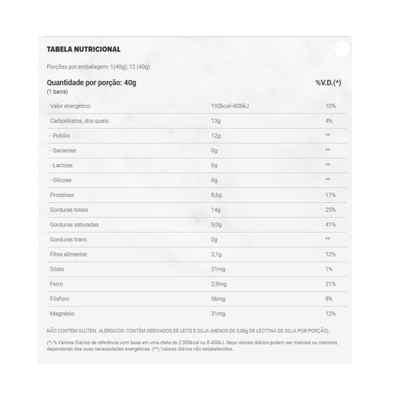Click the 192kcal=806kJ value
The image size is (399, 399).
pyautogui.click(x=230, y=106)
